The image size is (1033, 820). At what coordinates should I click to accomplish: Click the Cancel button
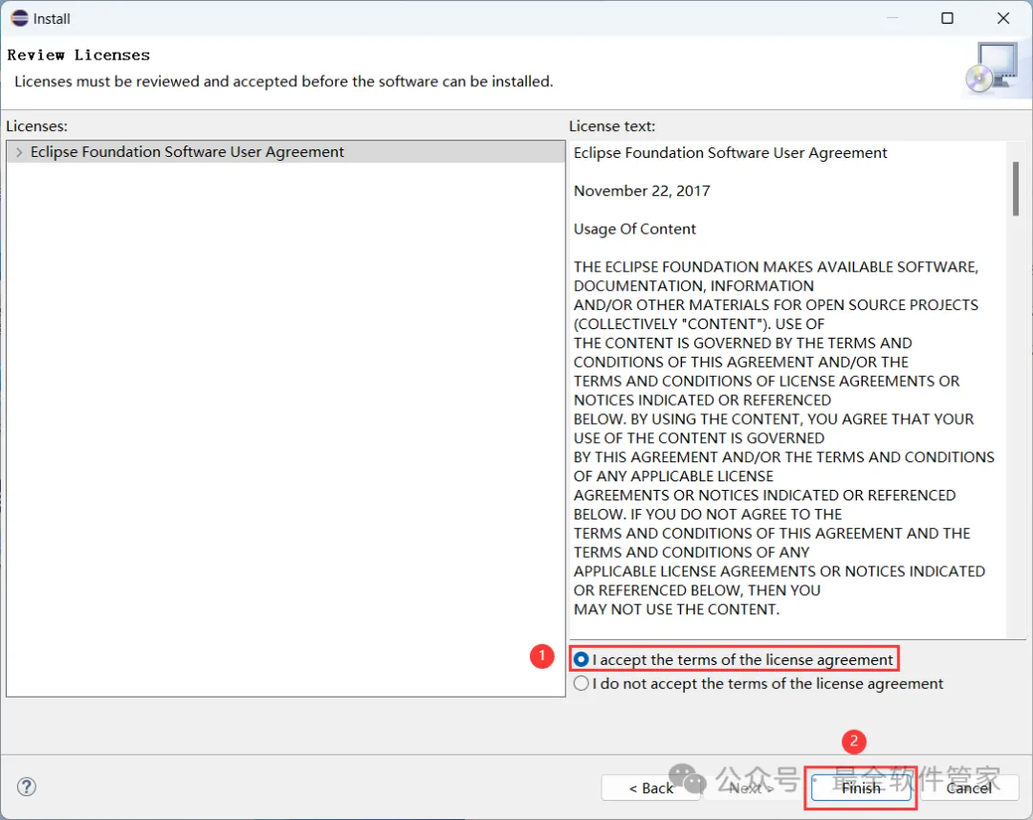(x=968, y=787)
